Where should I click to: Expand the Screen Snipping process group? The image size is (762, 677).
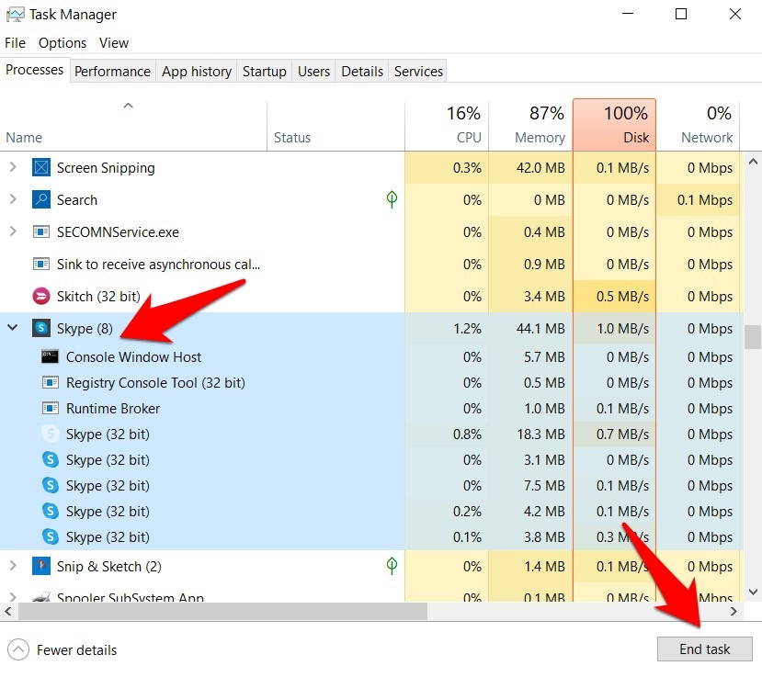pos(13,167)
